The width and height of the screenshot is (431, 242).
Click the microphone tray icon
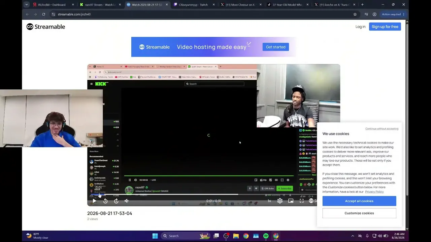pyautogui.click(x=367, y=236)
